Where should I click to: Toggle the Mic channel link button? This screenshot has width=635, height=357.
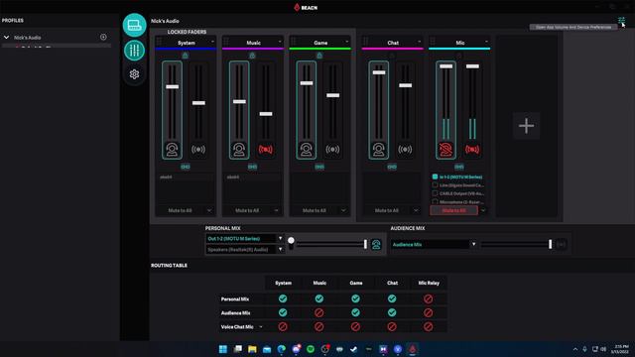pos(458,167)
